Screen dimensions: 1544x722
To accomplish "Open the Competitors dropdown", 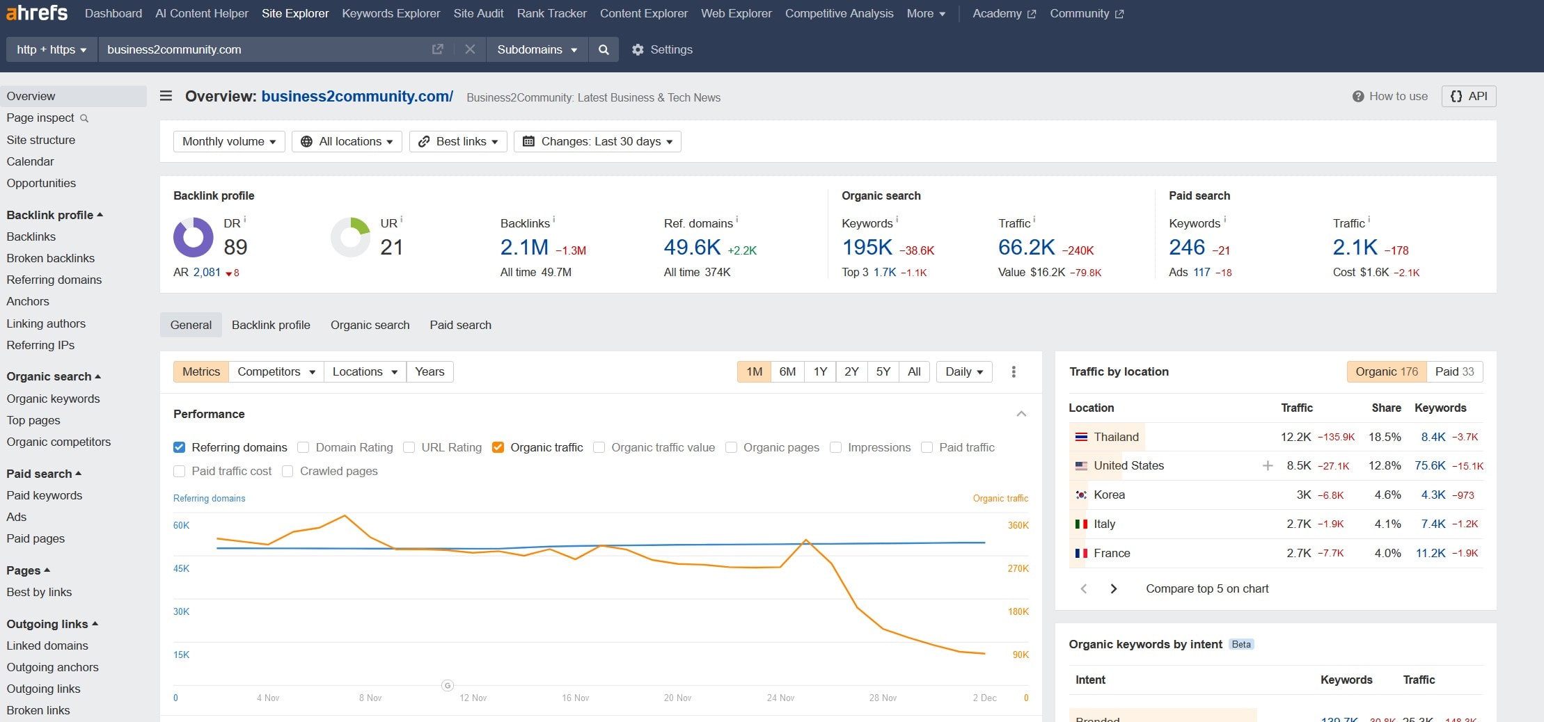I will pos(276,372).
